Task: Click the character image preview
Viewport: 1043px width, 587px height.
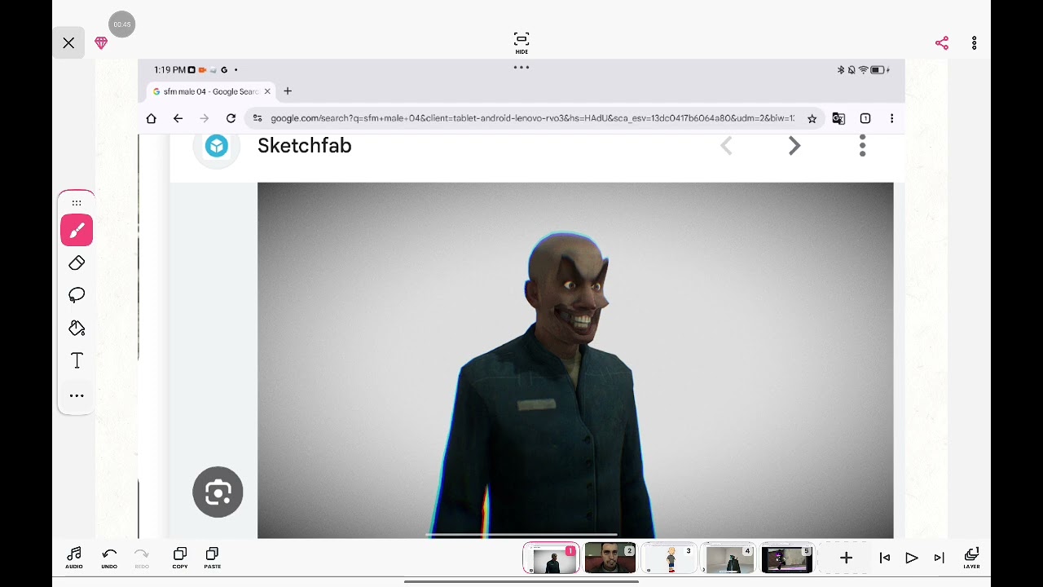Action: pyautogui.click(x=575, y=360)
